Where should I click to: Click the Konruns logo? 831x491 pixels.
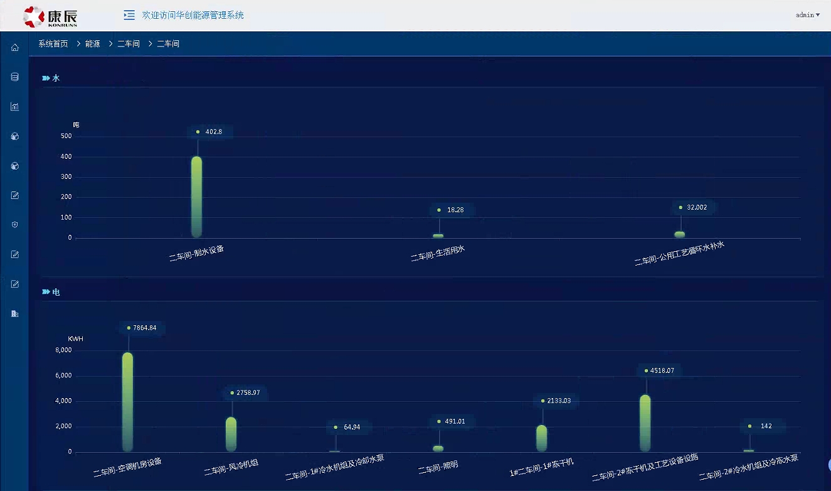click(50, 16)
